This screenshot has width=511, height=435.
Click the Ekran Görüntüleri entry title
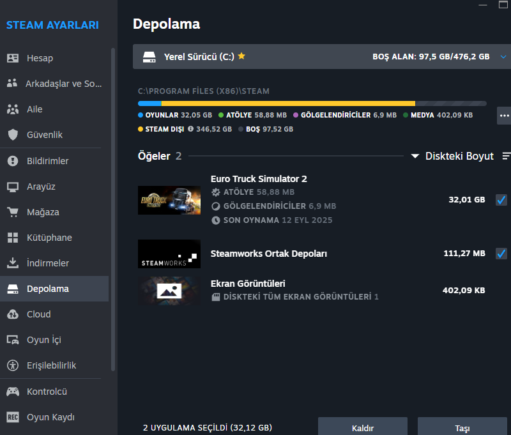pyautogui.click(x=248, y=284)
